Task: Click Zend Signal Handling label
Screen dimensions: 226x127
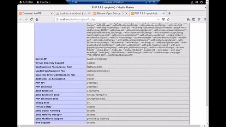Action: click(x=48, y=111)
